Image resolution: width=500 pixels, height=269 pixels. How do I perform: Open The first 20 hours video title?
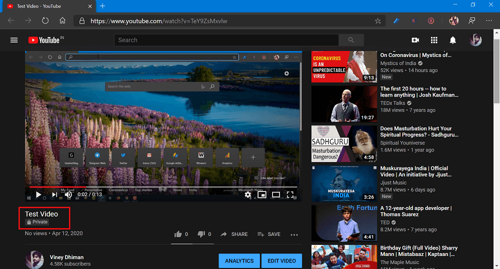tap(419, 92)
